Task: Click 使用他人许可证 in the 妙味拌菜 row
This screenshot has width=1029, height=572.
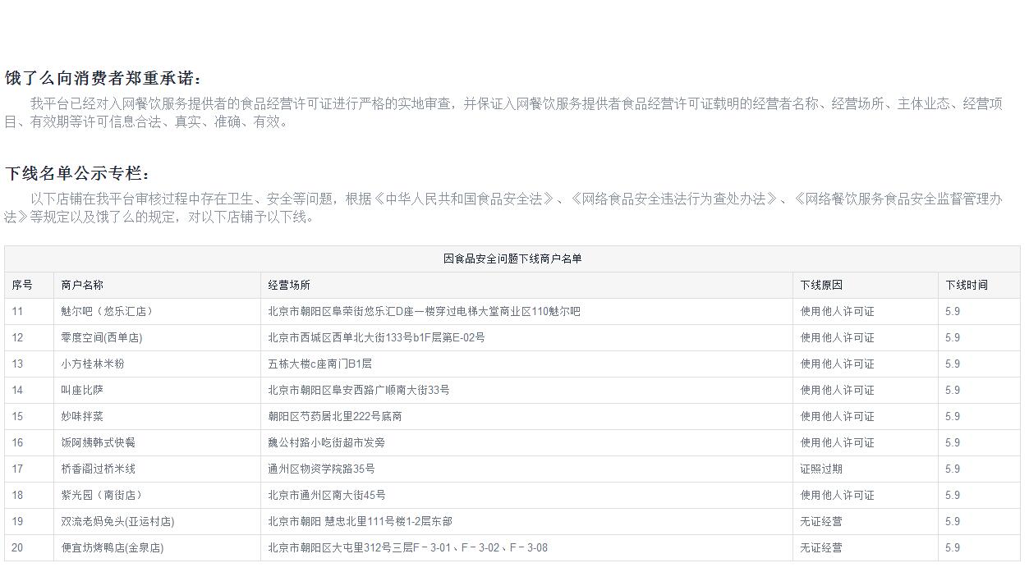Action: coord(837,416)
